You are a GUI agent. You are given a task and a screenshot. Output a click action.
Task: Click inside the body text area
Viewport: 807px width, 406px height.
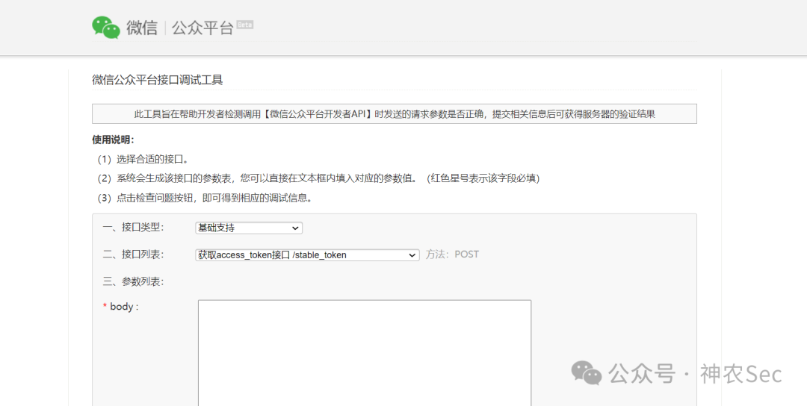365,352
